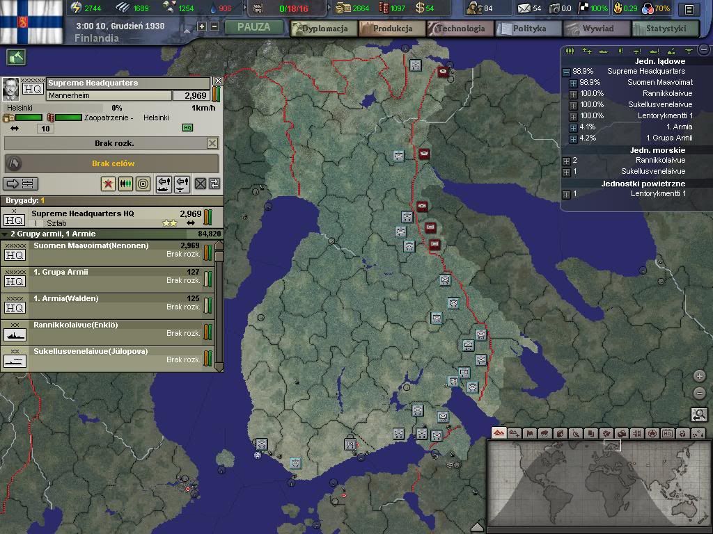Decrease game speed with minus button

coord(214,27)
